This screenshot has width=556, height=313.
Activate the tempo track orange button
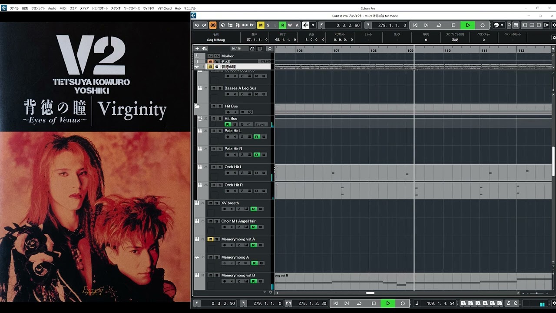(210, 61)
